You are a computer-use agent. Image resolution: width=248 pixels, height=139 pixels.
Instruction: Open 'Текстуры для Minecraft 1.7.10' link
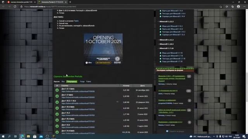(x=174, y=59)
